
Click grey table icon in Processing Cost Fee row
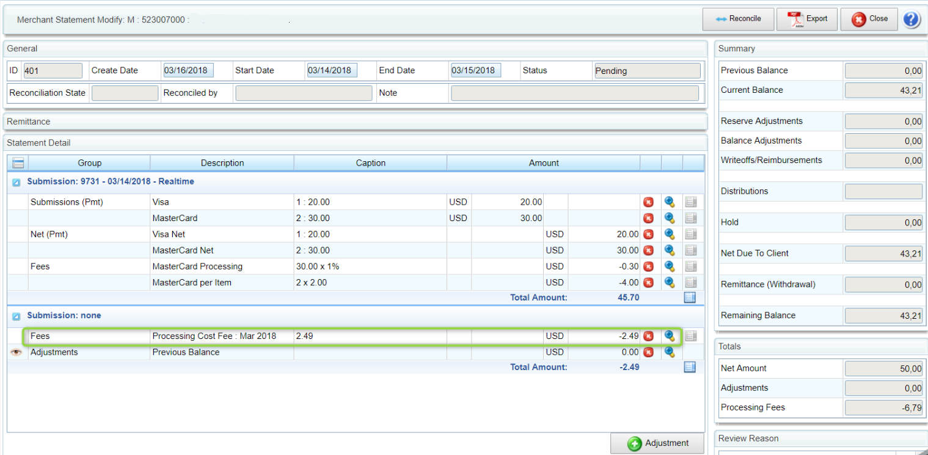[691, 336]
